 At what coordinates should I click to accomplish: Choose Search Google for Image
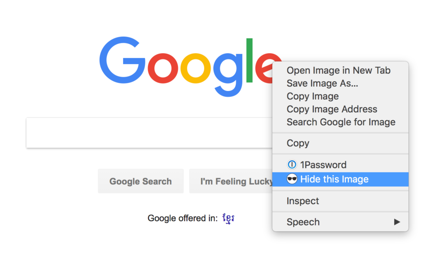click(341, 122)
